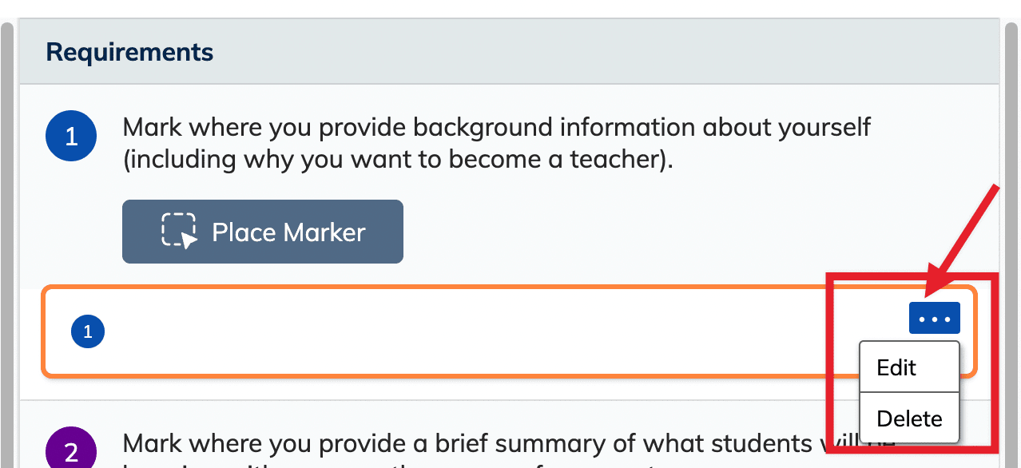1021x468 pixels.
Task: Click the divider line above requirement 2
Action: click(509, 400)
